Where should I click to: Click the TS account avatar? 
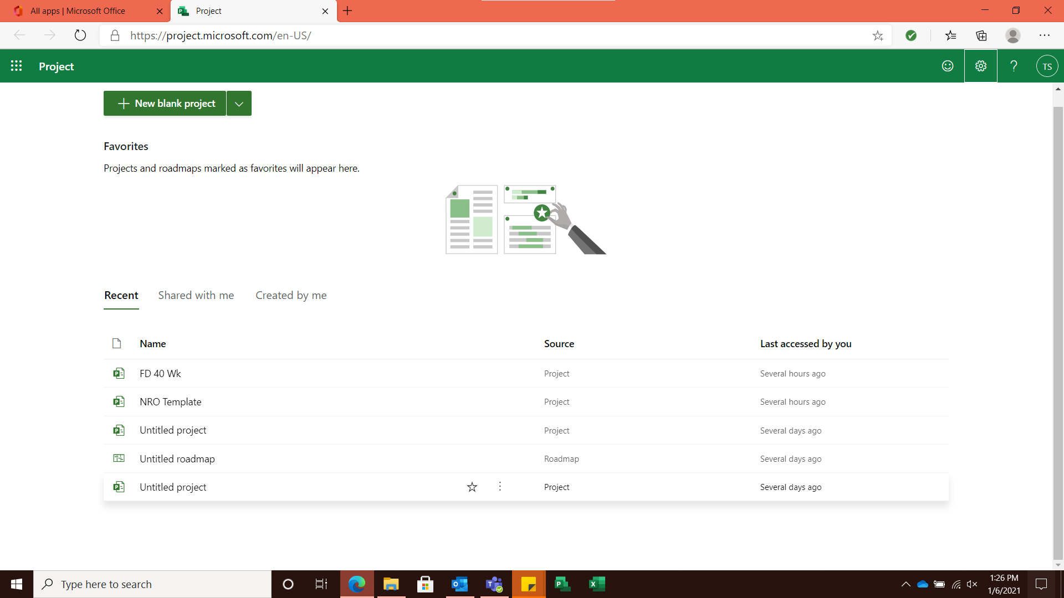click(1047, 66)
